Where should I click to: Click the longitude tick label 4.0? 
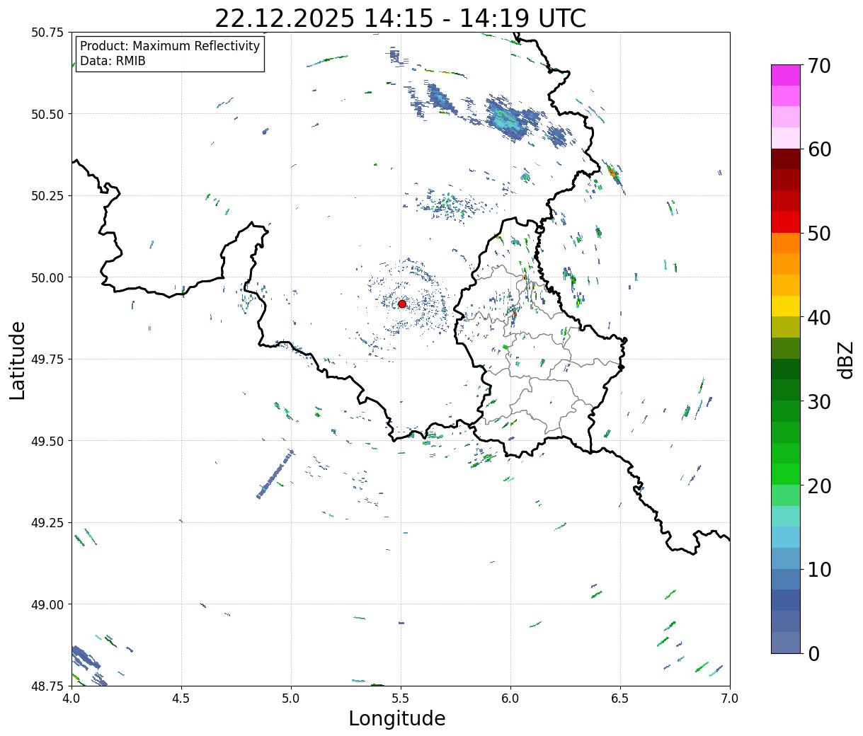[72, 698]
